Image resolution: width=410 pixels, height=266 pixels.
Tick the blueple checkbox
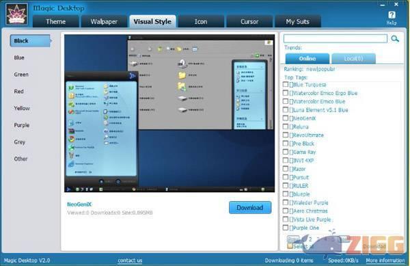click(x=286, y=194)
